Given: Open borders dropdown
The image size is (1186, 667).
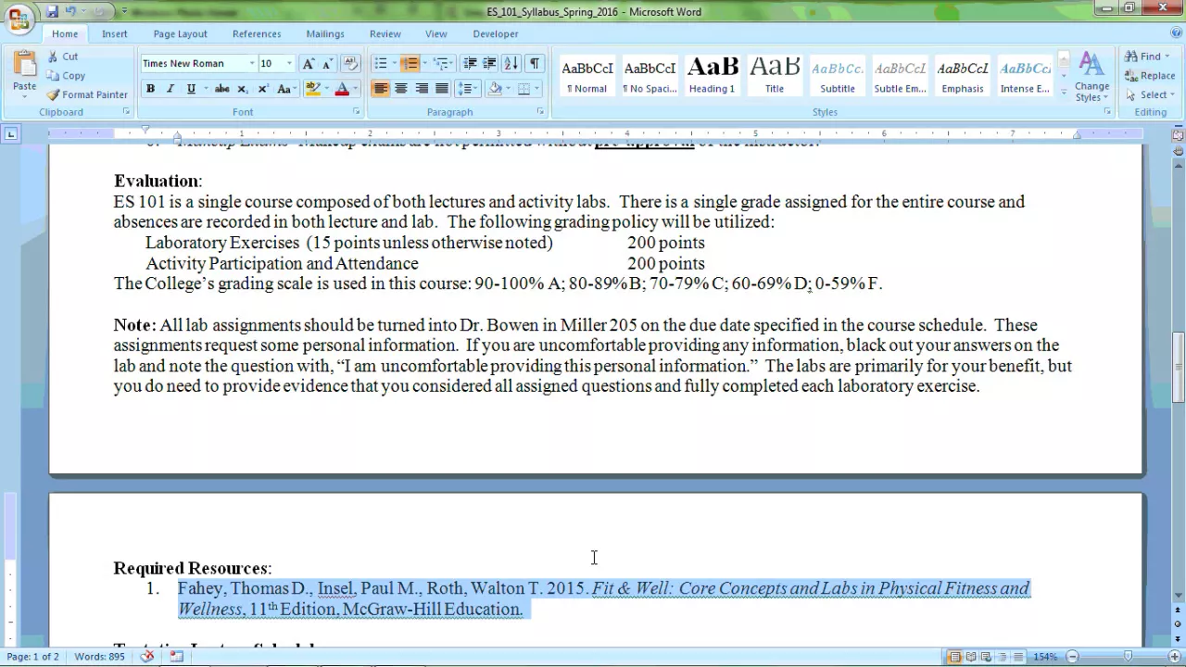Looking at the screenshot, I should pyautogui.click(x=537, y=89).
